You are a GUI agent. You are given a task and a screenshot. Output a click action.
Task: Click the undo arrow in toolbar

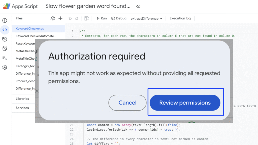point(70,18)
